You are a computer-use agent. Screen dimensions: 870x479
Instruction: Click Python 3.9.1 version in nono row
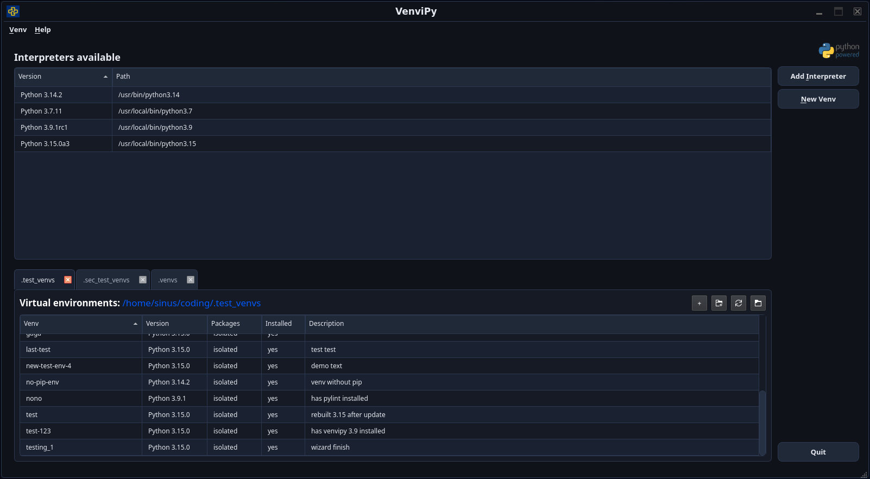point(175,399)
